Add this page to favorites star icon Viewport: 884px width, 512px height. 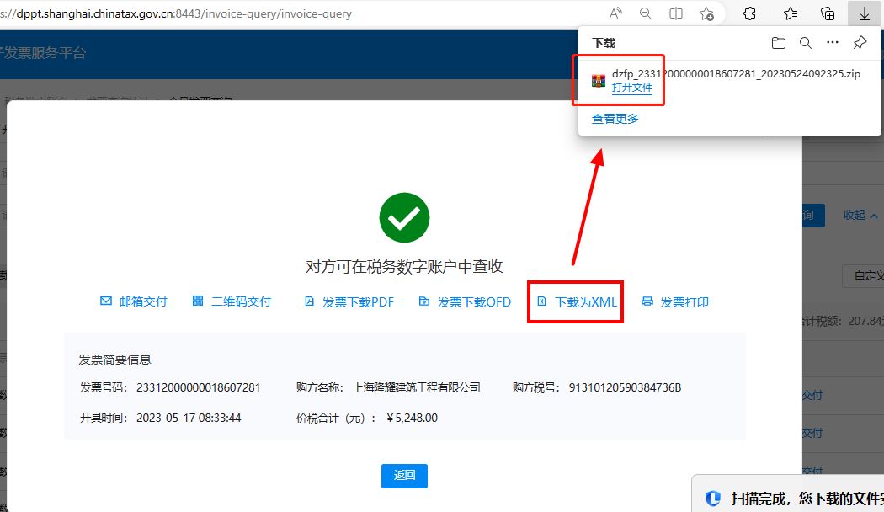706,13
